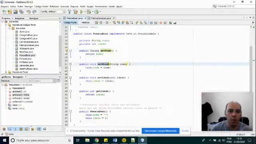Click the Windows Start button
This screenshot has width=256, height=144.
4,140
